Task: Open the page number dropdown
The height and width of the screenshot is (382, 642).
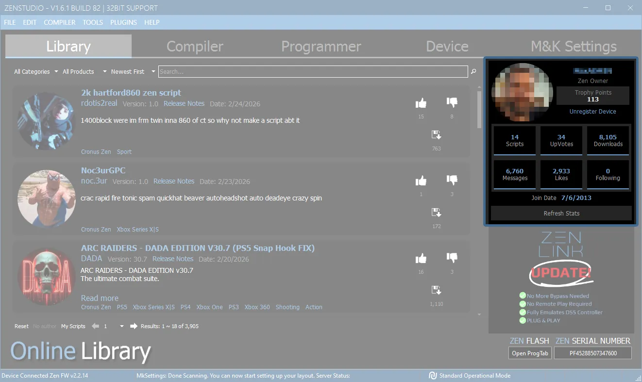Action: click(x=122, y=326)
